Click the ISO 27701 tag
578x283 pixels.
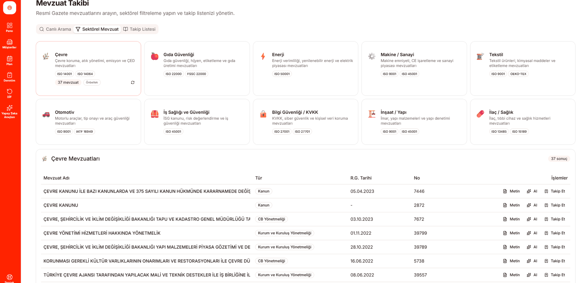pyautogui.click(x=302, y=132)
